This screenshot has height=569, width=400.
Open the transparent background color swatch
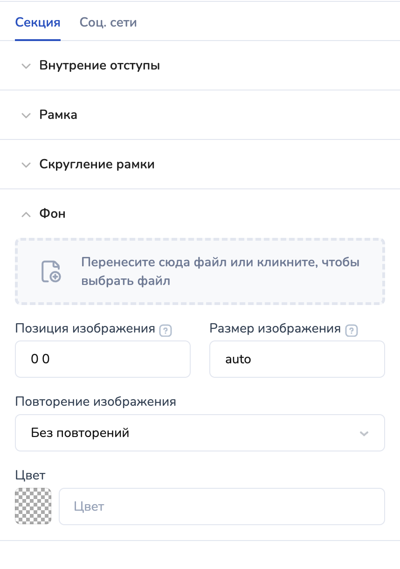pos(33,506)
